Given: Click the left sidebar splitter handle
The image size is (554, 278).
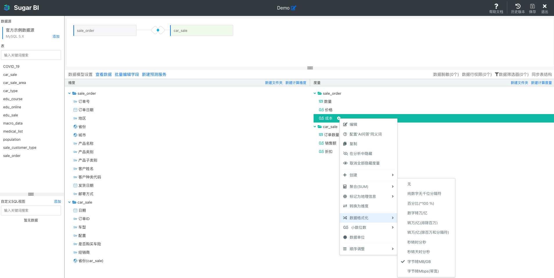Looking at the screenshot, I should point(31,194).
